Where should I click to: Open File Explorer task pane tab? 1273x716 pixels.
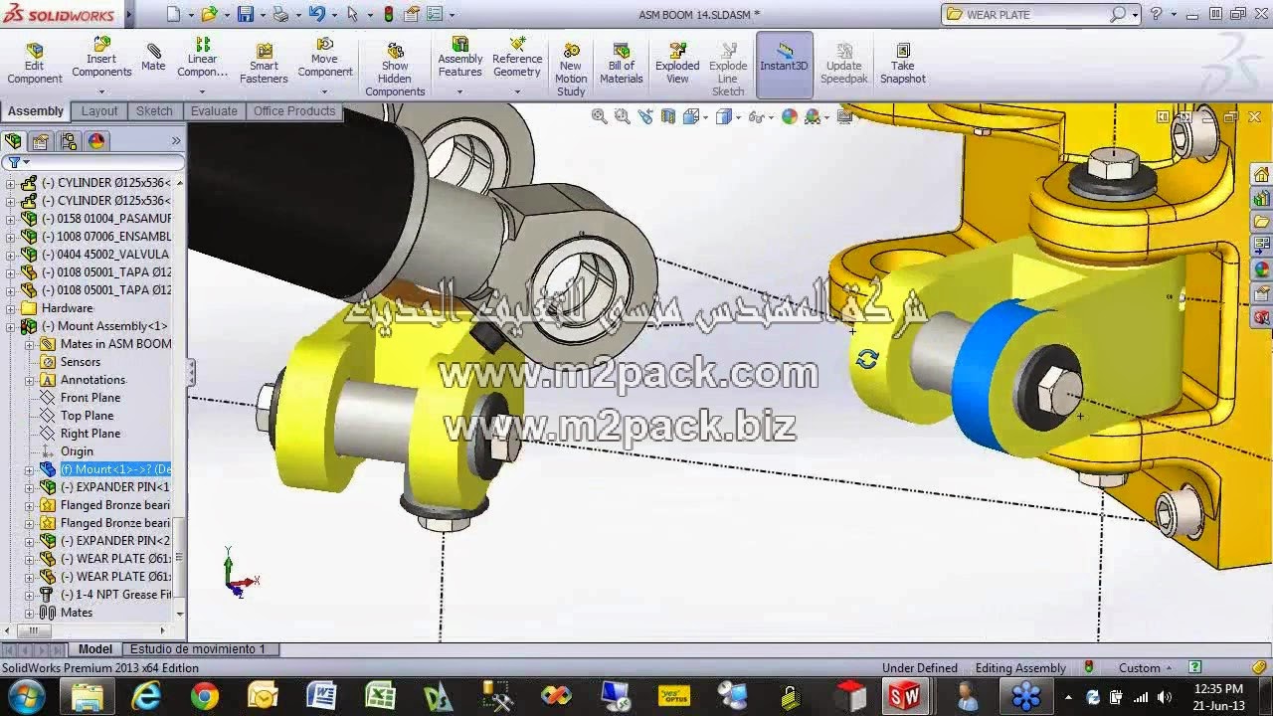1262,221
